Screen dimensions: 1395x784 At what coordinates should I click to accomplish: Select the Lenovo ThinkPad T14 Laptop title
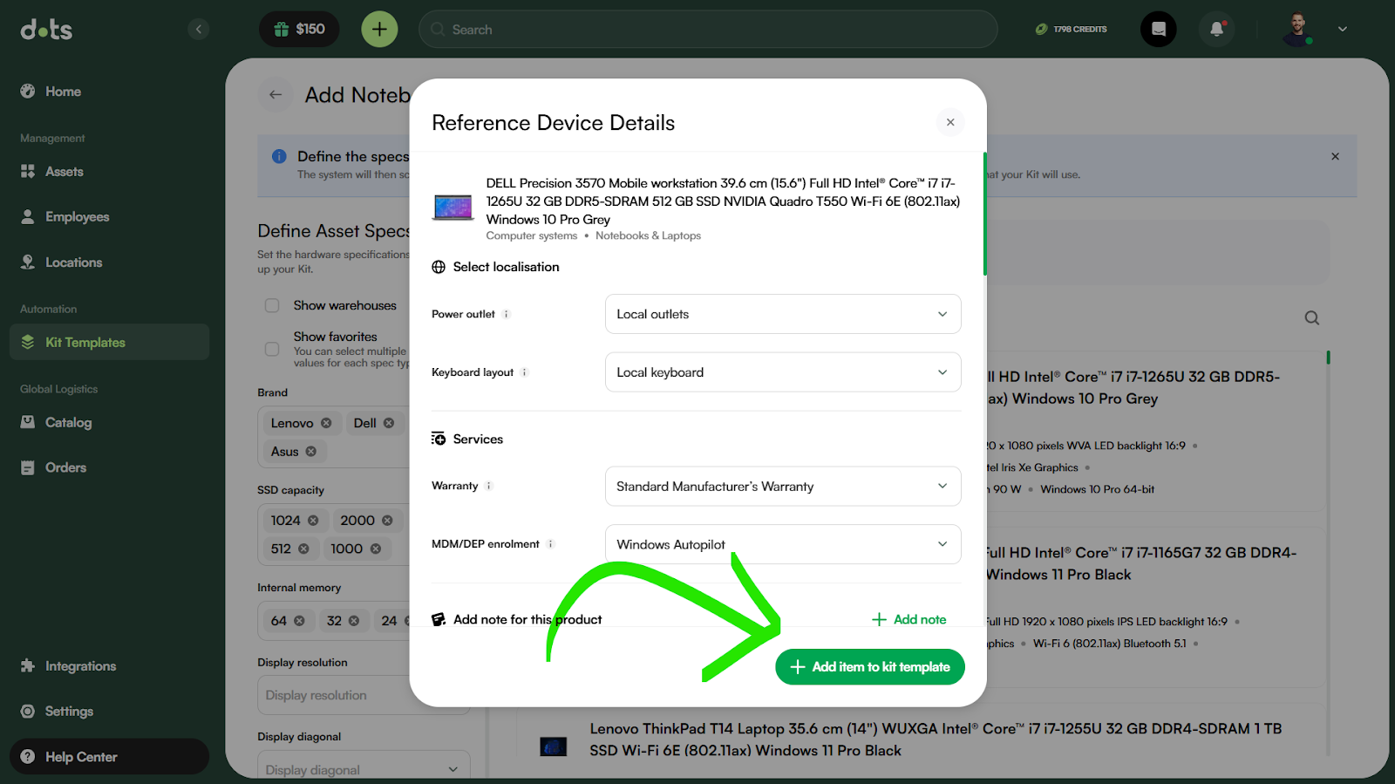(936, 740)
